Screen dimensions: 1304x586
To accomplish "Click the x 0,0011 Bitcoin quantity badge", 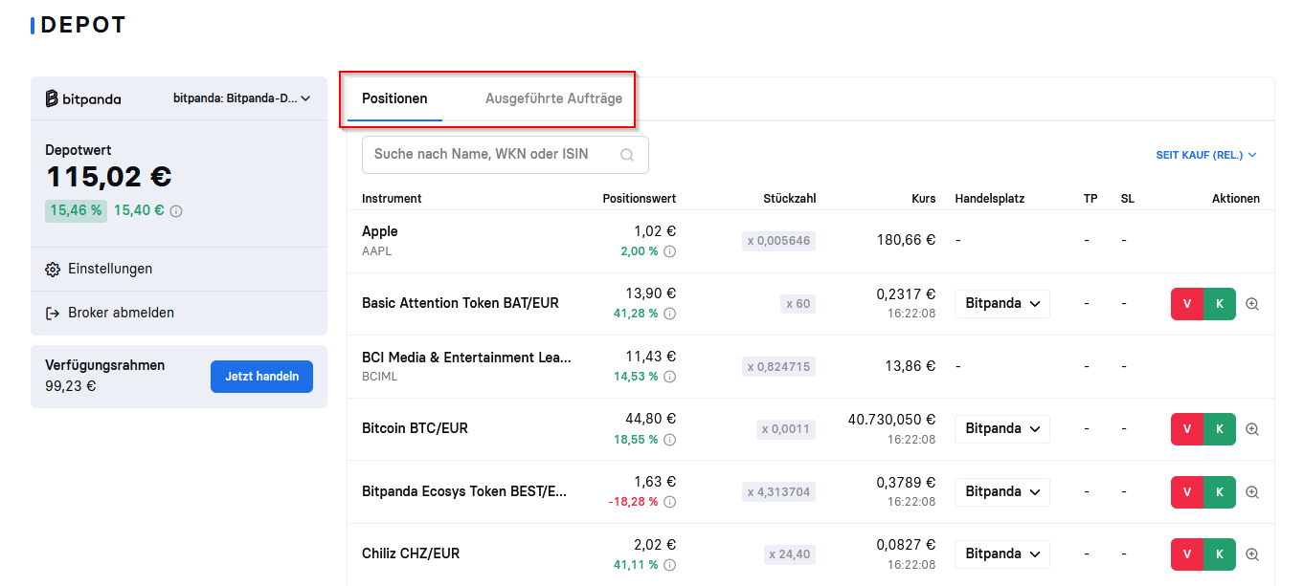I will 786,429.
